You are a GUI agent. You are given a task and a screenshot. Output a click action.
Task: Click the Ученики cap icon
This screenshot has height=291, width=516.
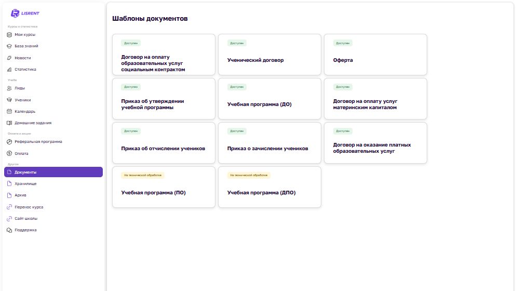9,100
